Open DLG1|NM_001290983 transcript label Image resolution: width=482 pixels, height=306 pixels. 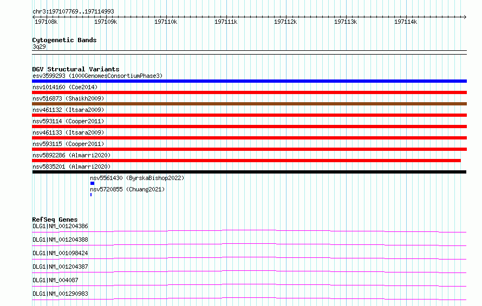pos(60,294)
